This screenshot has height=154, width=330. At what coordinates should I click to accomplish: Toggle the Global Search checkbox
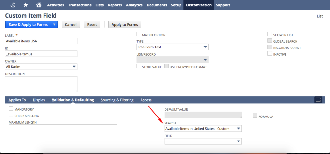(270, 41)
